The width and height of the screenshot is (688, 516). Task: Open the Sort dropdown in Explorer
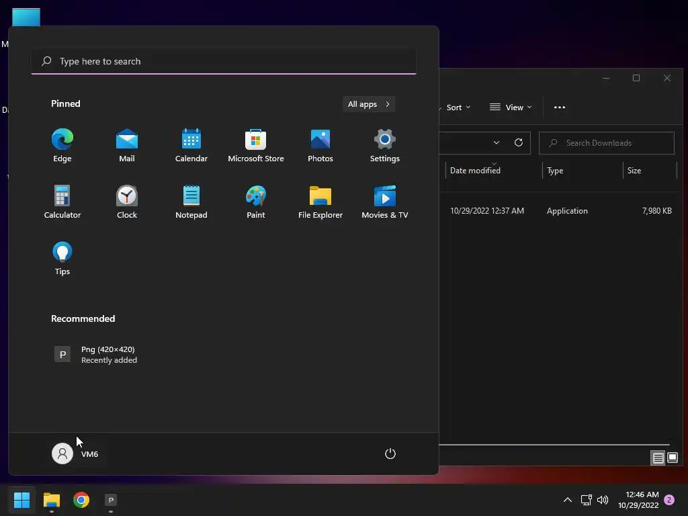[x=457, y=107]
